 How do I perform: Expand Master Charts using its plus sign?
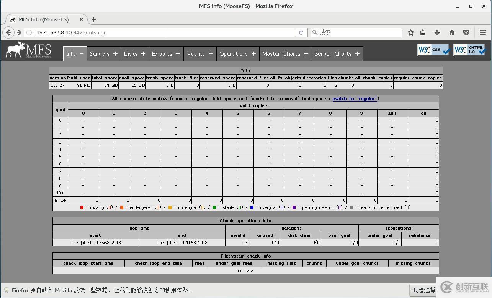point(306,54)
